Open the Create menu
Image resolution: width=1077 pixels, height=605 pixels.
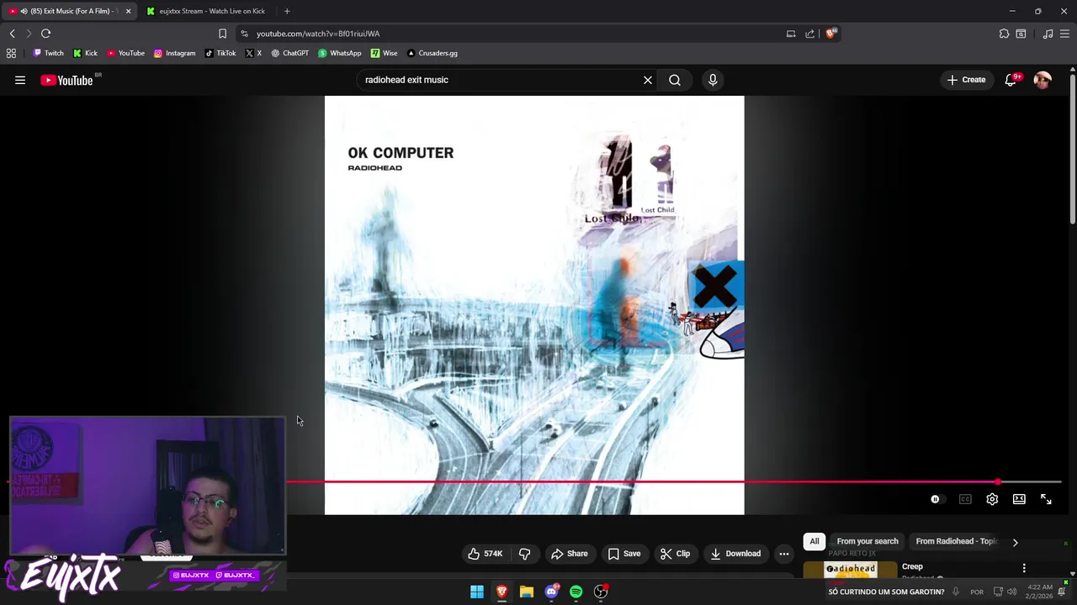[x=966, y=80]
